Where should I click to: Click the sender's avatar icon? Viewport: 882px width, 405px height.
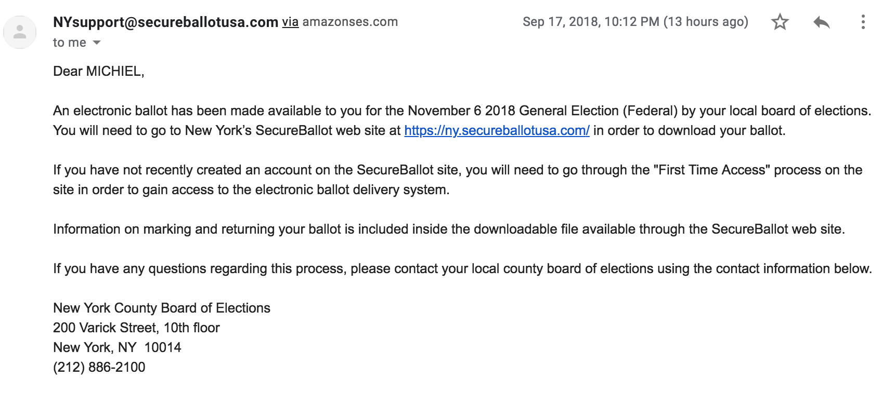(x=20, y=32)
